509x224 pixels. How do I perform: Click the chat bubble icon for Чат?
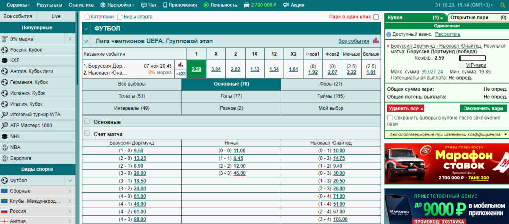144,5
